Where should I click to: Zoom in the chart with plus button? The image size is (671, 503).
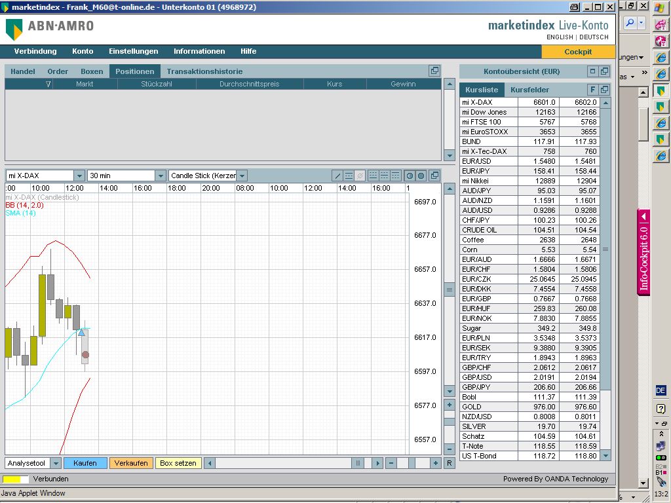coord(435,463)
